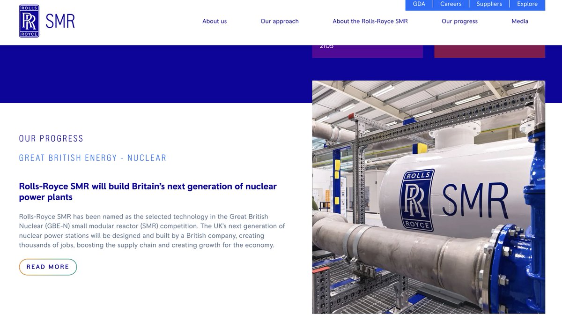Click the paragraph about the GBE-N SMR competition
Image resolution: width=562 pixels, height=330 pixels.
click(x=152, y=231)
